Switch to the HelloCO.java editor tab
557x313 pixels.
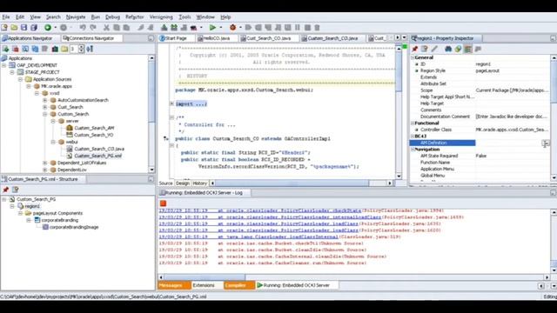[x=217, y=38]
